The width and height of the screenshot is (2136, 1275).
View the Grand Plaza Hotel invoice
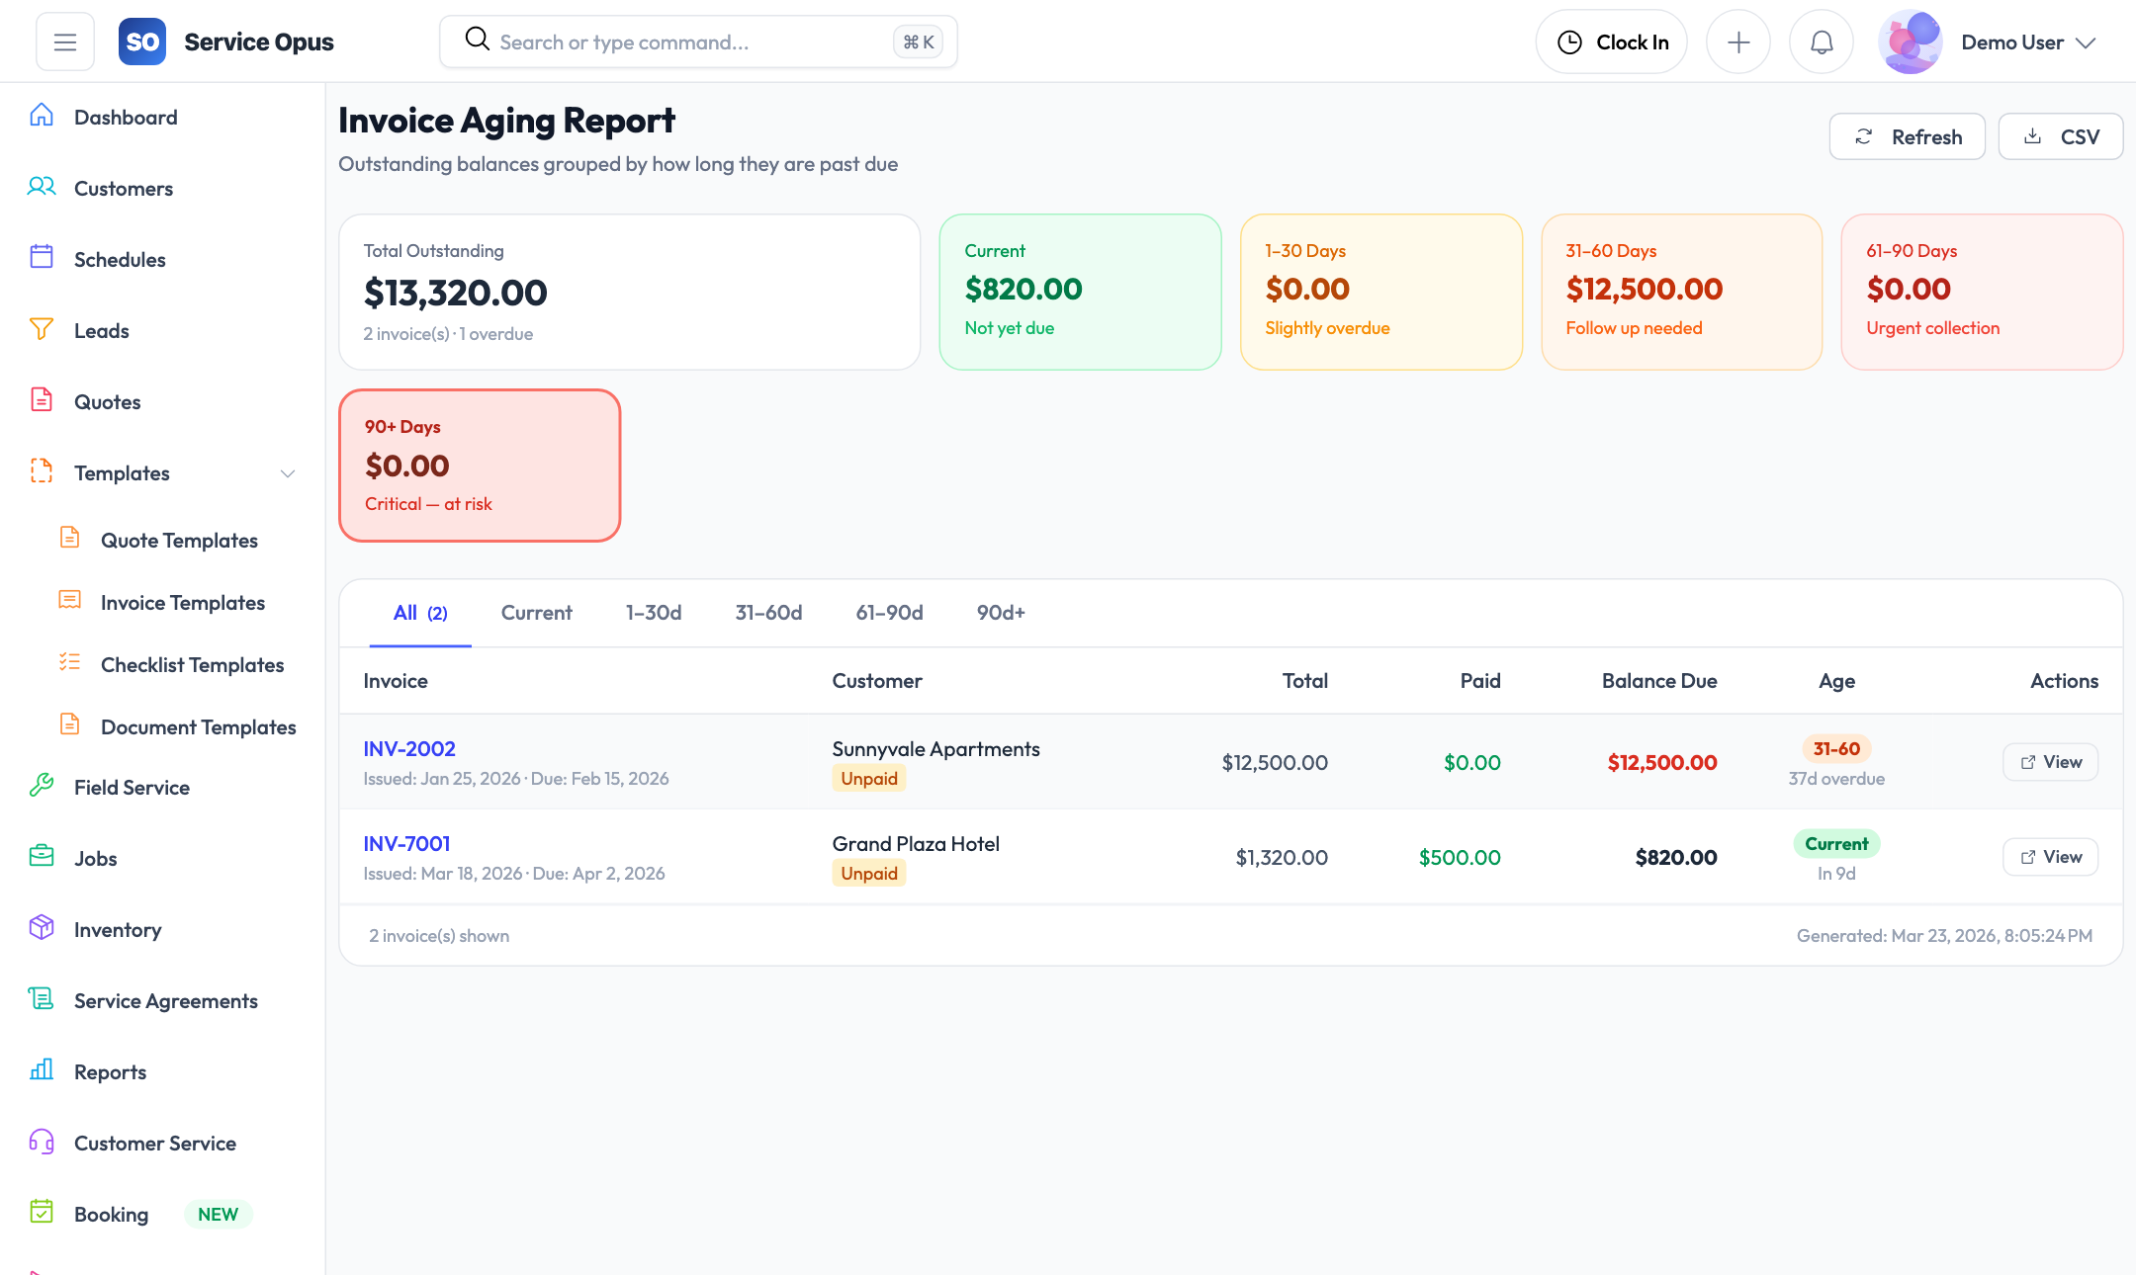[2050, 857]
